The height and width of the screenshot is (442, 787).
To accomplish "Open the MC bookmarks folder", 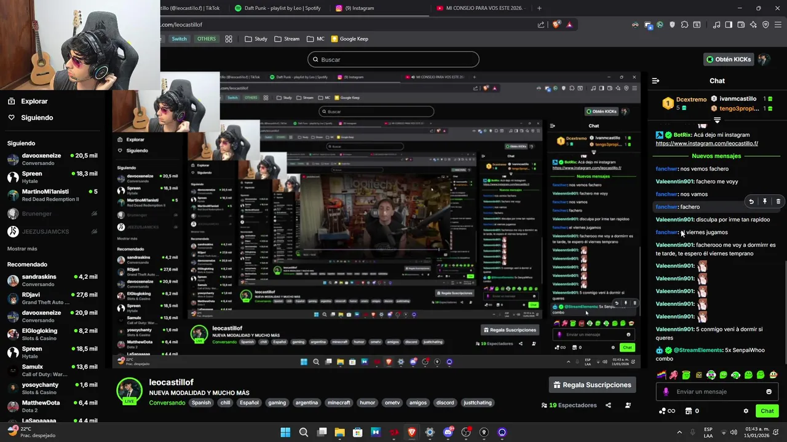I will 315,39.
